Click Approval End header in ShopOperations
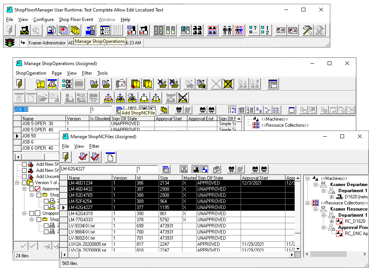The height and width of the screenshot is (268, 369). pyautogui.click(x=202, y=118)
